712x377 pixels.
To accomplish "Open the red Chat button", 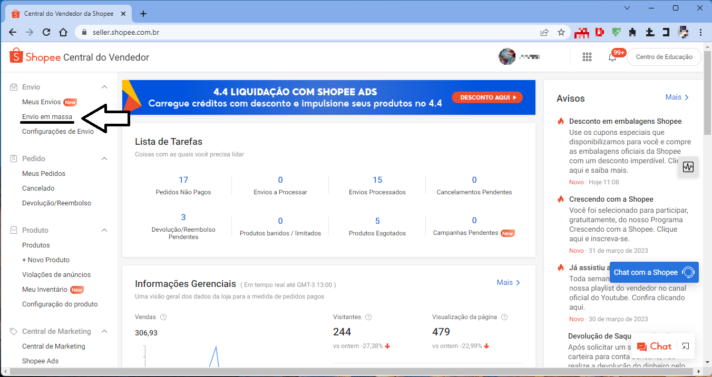I will pos(654,346).
